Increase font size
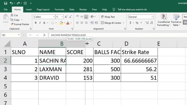Viewport: 187px width, 105px height. (66, 17)
